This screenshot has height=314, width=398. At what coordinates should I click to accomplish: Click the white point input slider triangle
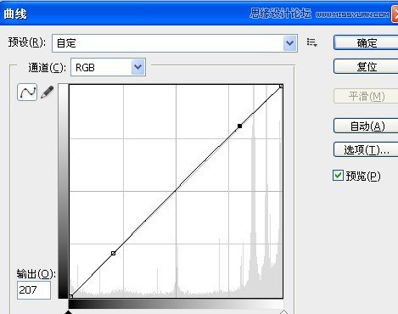pyautogui.click(x=283, y=311)
